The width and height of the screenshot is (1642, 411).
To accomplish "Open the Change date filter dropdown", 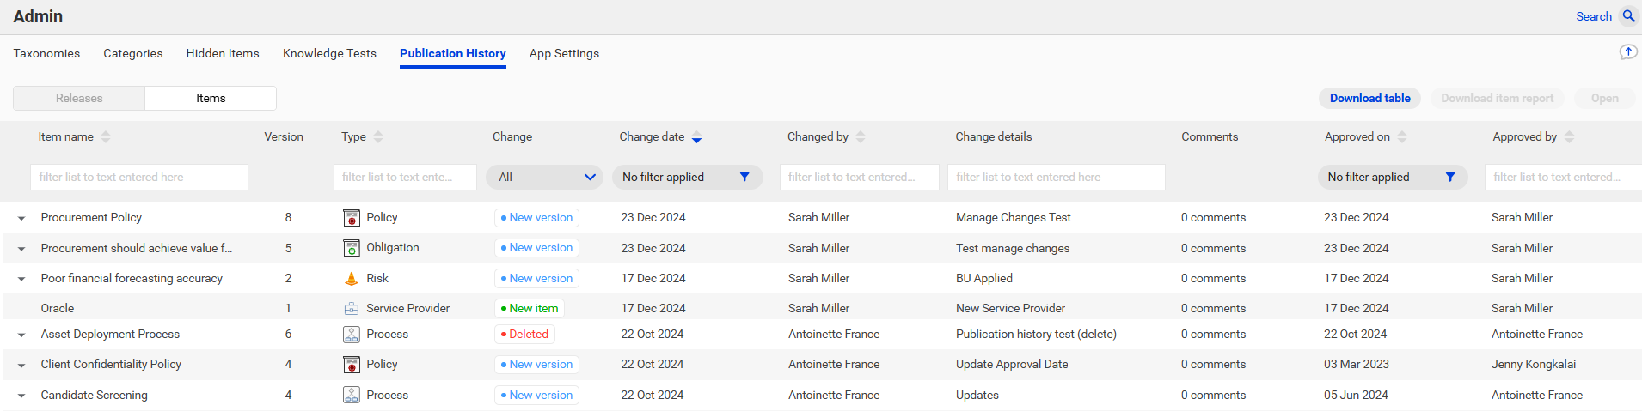I will click(688, 177).
